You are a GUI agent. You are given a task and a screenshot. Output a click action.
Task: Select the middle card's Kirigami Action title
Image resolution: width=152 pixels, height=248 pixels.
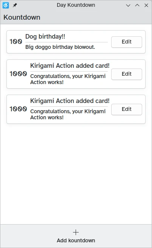click(x=70, y=66)
